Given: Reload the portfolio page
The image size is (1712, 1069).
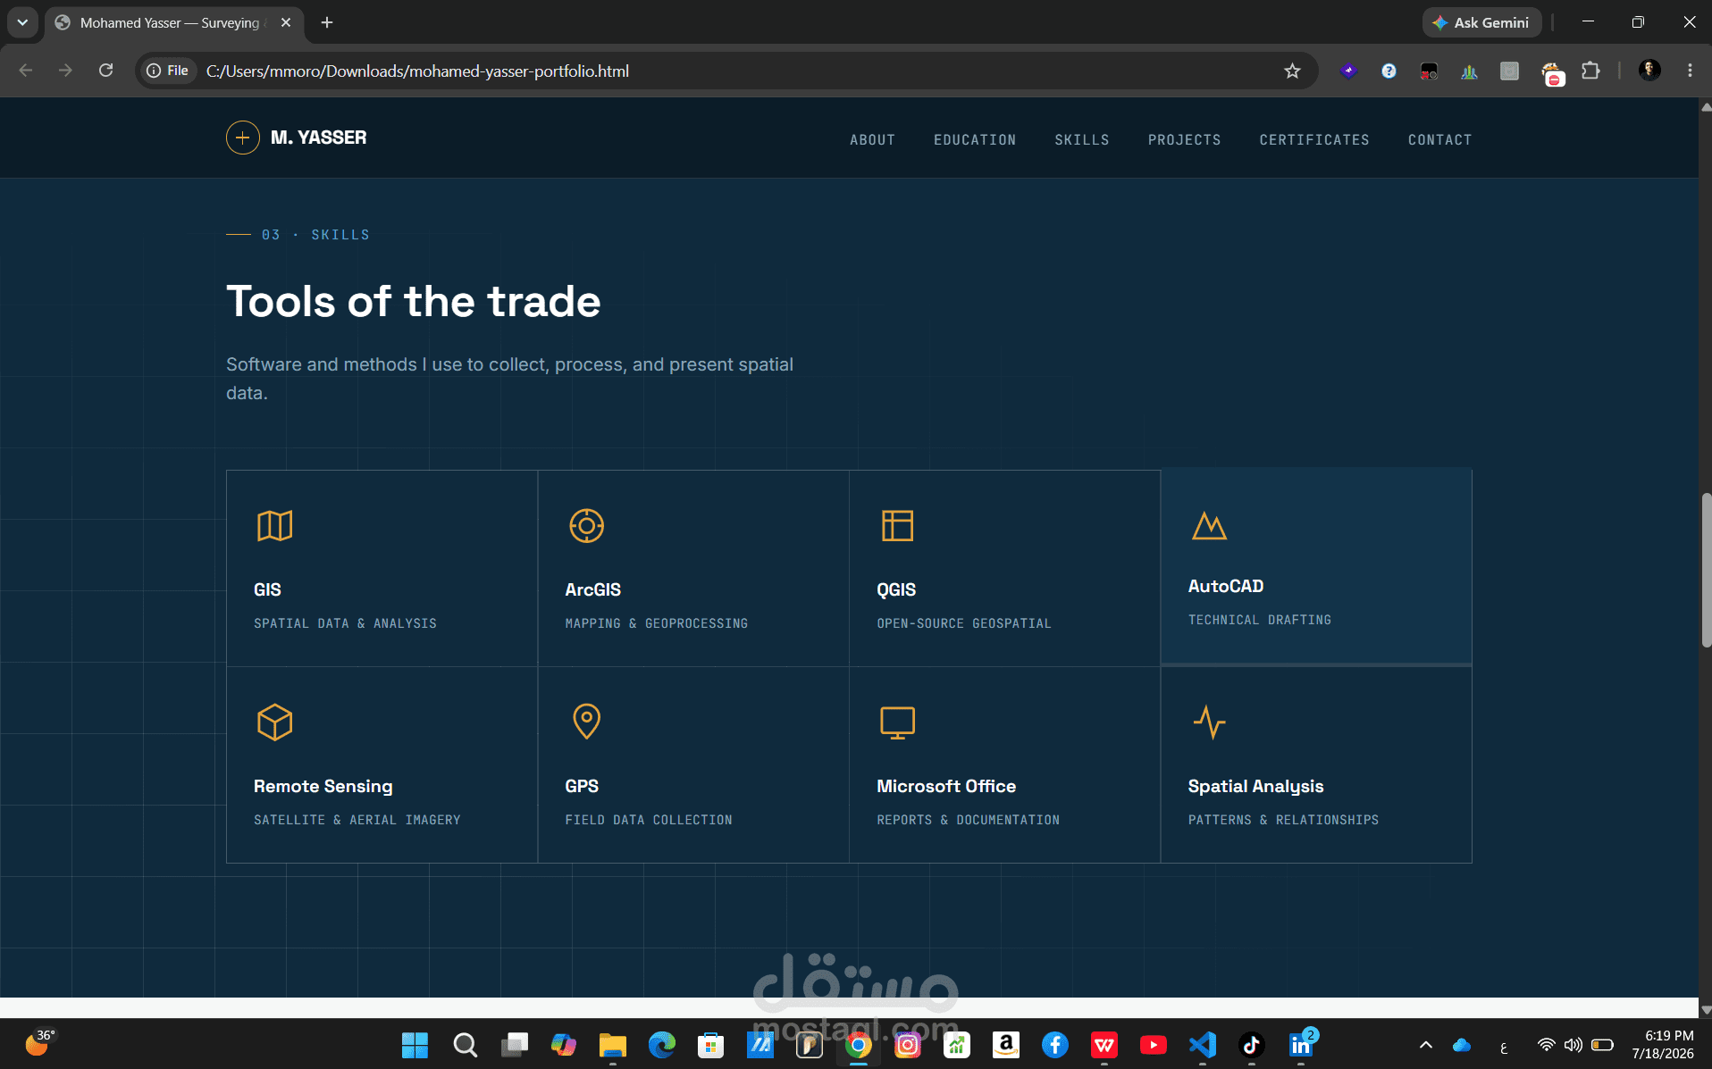Looking at the screenshot, I should click(x=105, y=71).
